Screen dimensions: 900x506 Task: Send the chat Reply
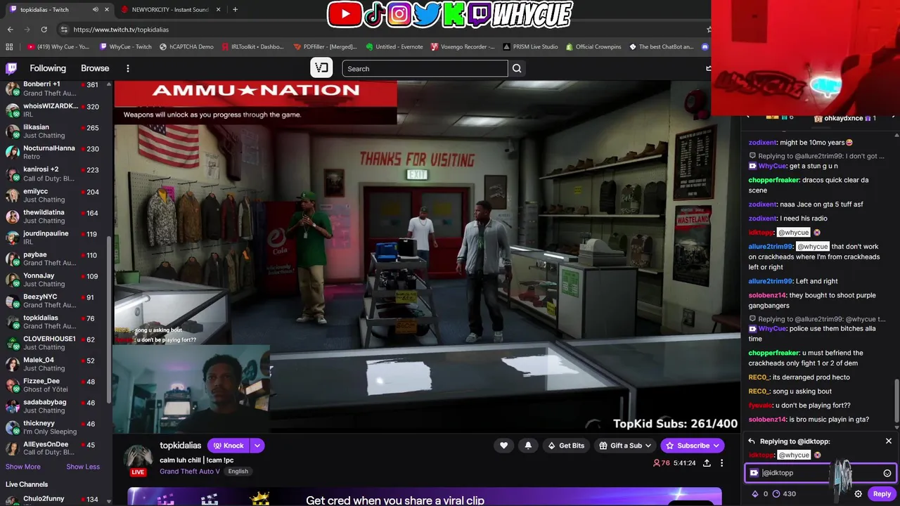click(x=882, y=494)
